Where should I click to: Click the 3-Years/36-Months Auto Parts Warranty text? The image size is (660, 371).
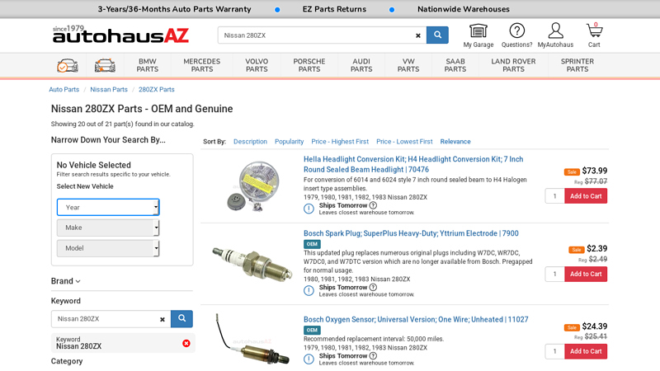174,9
